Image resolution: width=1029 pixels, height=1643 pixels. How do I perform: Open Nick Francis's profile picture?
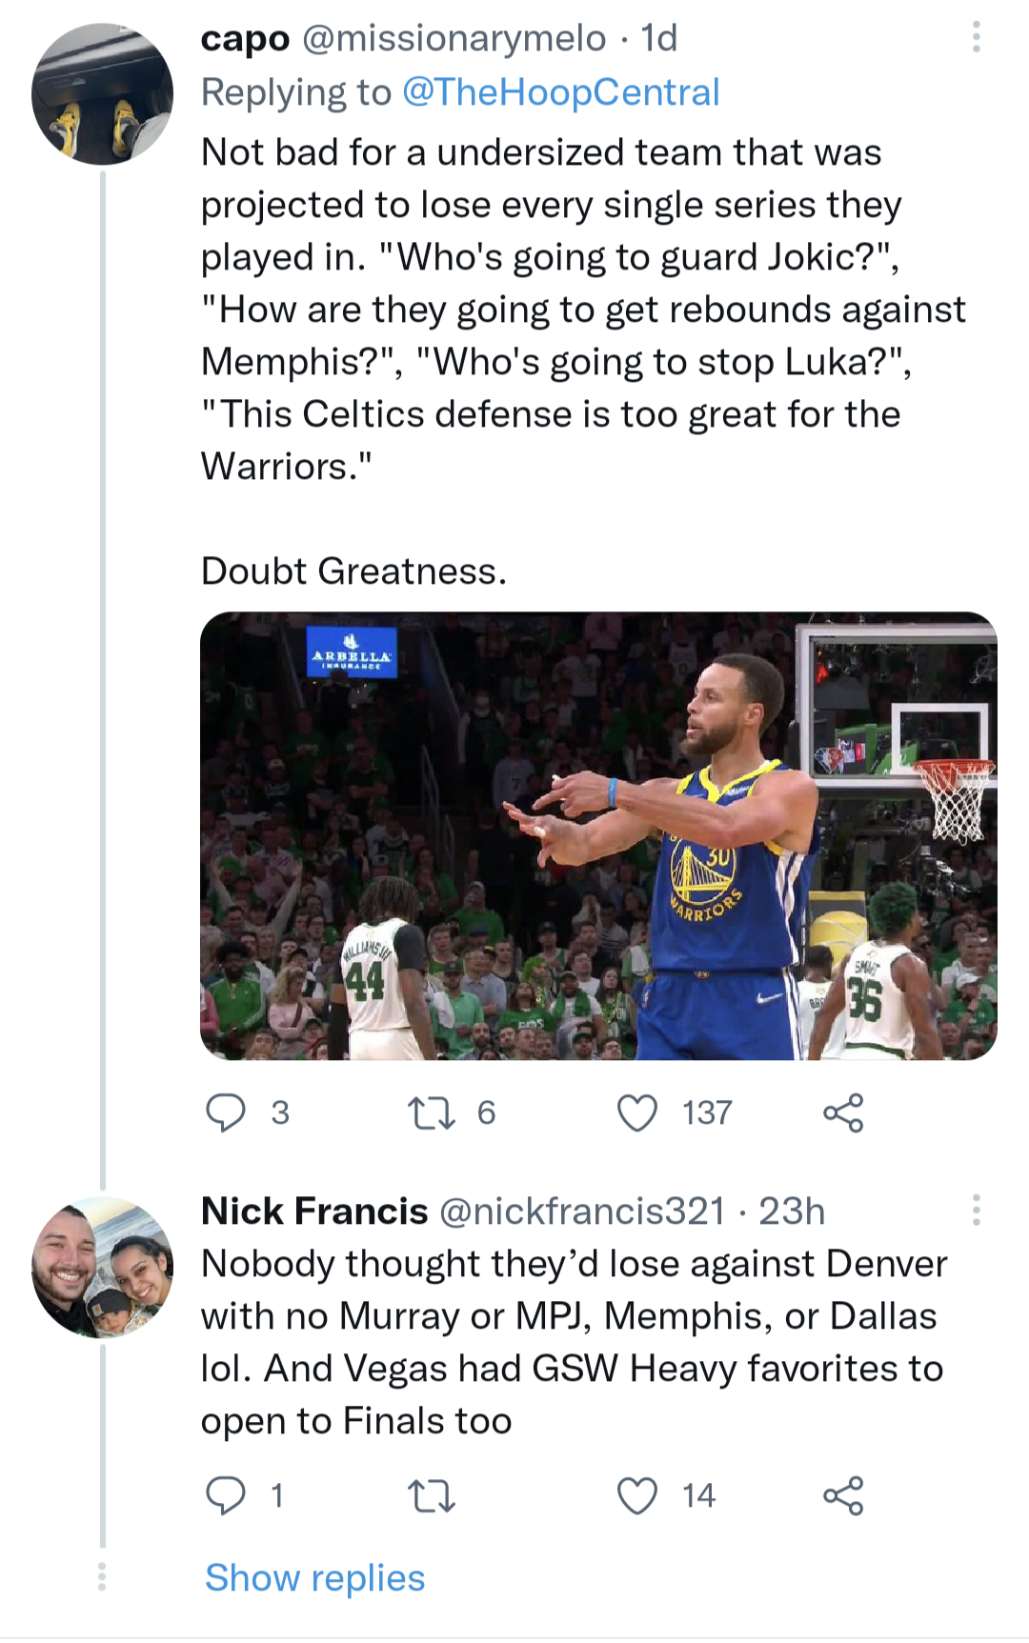[x=102, y=1267]
